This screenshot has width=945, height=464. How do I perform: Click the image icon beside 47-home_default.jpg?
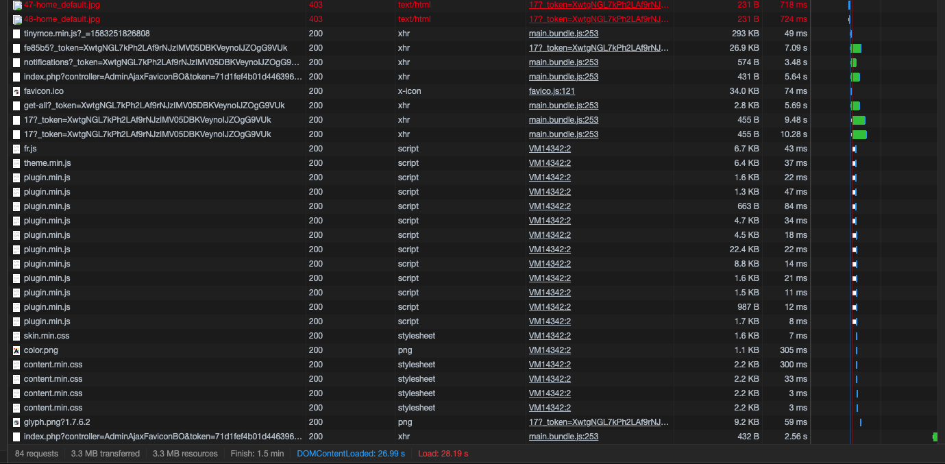coord(17,5)
